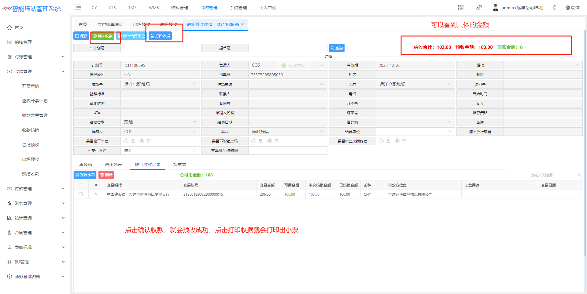Toggle the select-all checkbox in table header

coord(81,185)
